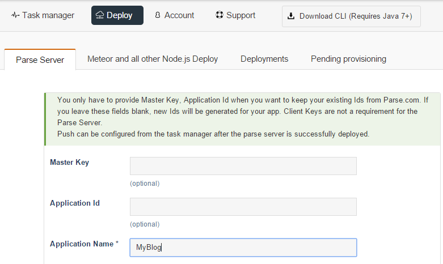The height and width of the screenshot is (264, 443).
Task: Focus the Application Id input field
Action: tap(243, 207)
